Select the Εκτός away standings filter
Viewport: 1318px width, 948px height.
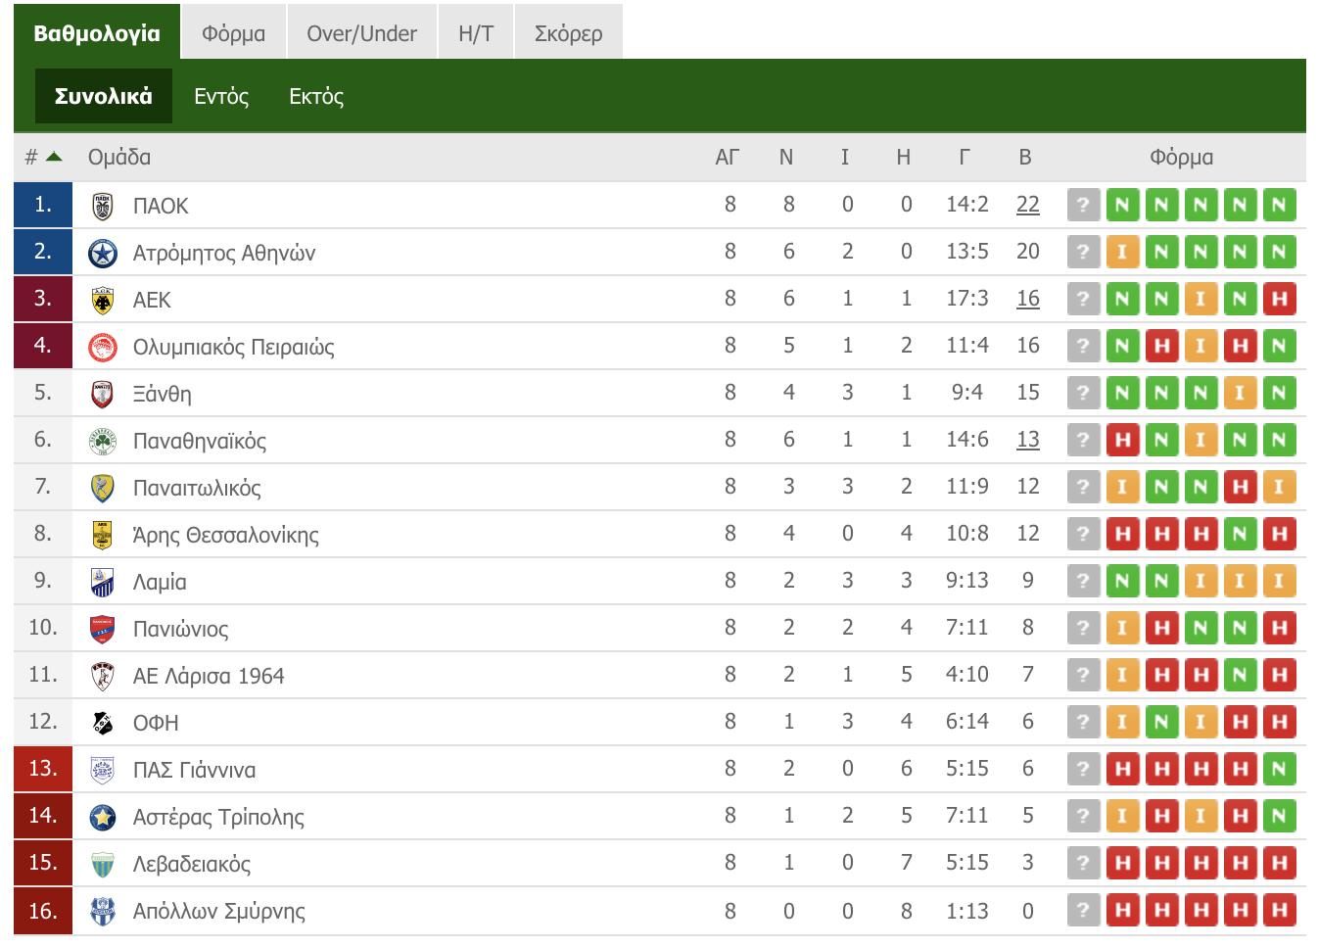pos(316,96)
